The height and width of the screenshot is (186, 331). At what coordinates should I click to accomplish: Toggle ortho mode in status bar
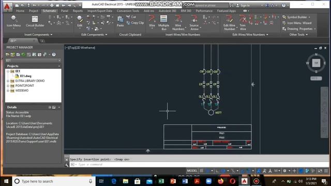217,171
